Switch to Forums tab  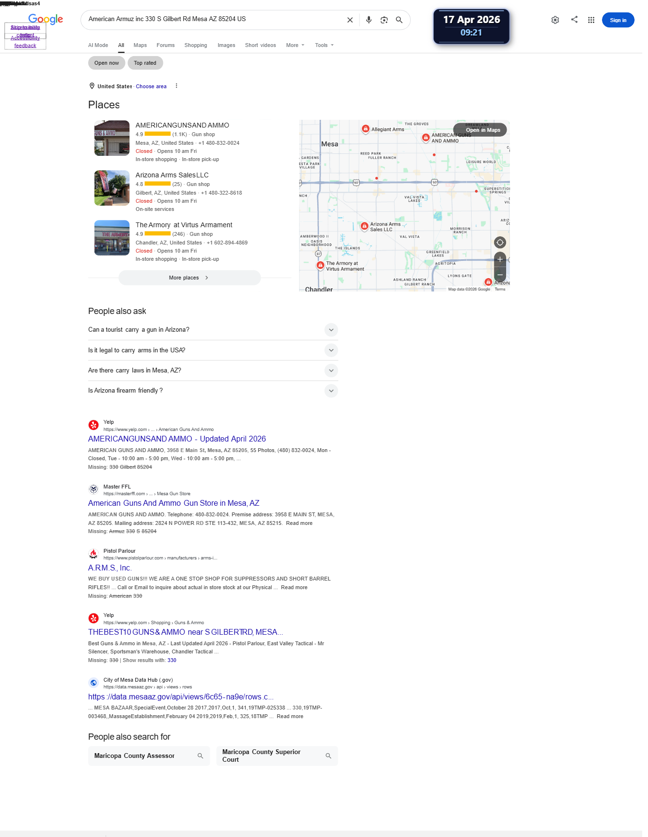165,45
